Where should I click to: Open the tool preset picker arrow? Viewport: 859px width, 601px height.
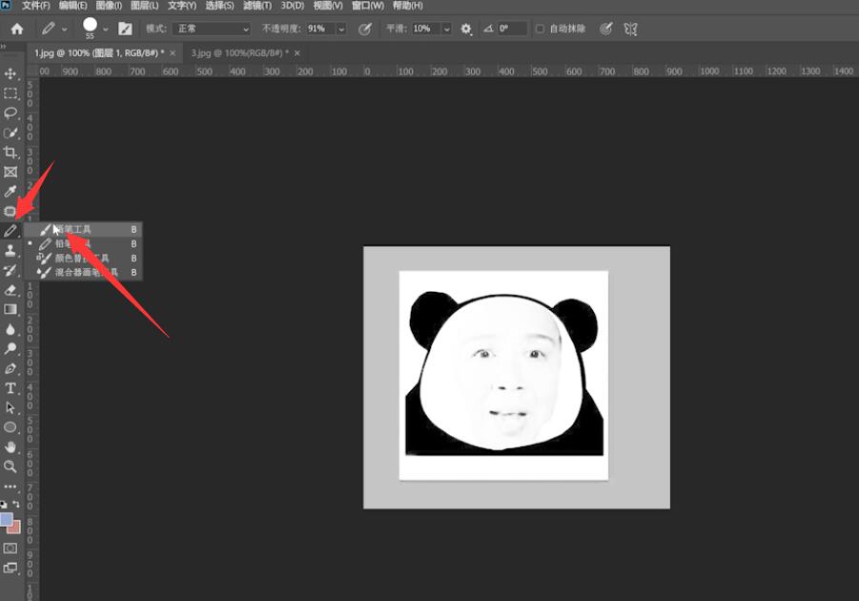point(64,29)
